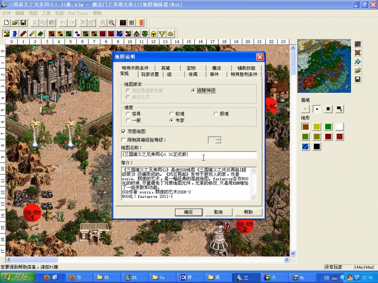Click the minimap overview thumbnail
Image resolution: width=378 pixels, height=283 pixels.
324,66
